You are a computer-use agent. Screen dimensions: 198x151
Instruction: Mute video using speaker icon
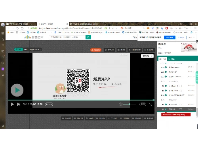click(120, 105)
